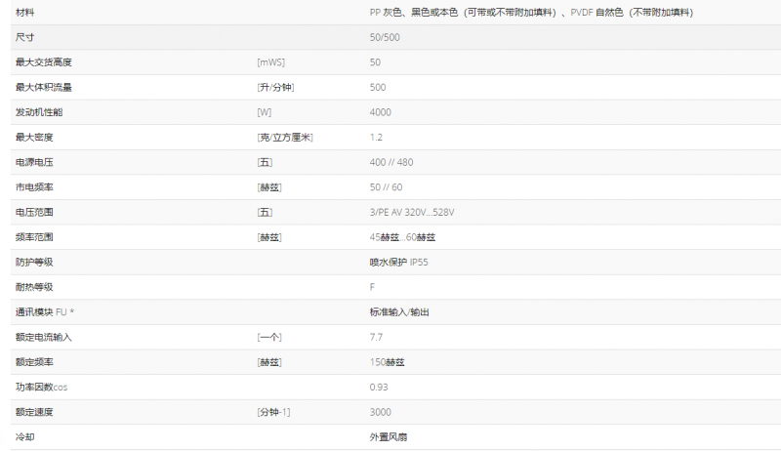781x451 pixels.
Task: Select the unit [W]
Action: click(x=265, y=112)
